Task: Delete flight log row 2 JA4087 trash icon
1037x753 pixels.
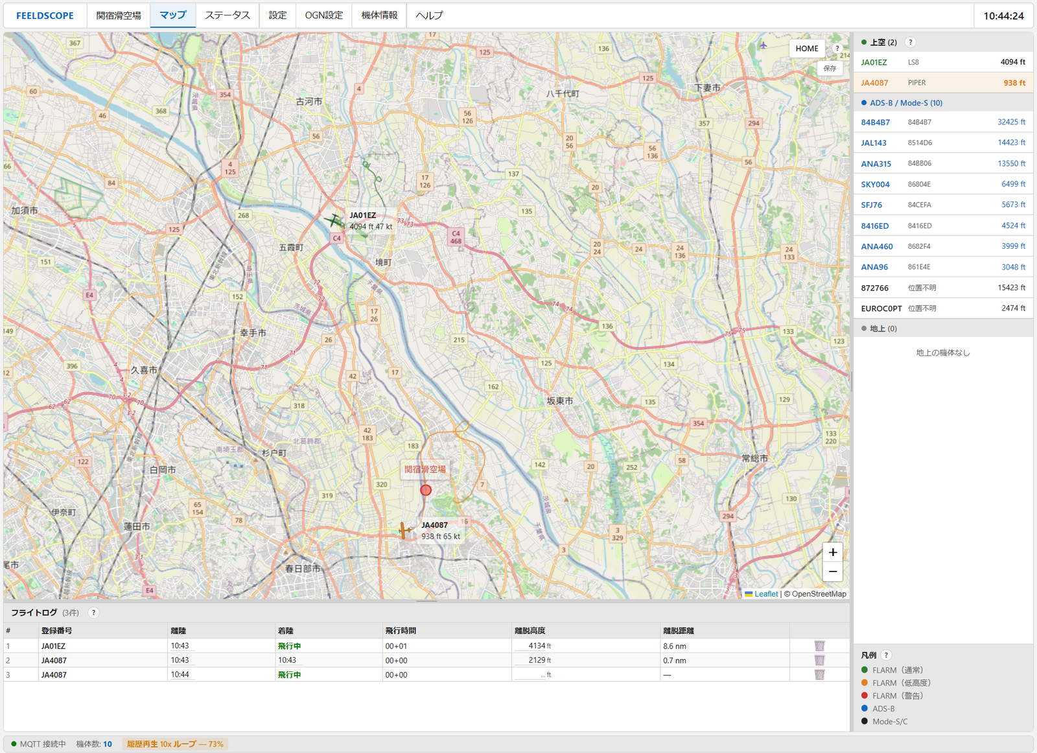Action: click(x=819, y=660)
